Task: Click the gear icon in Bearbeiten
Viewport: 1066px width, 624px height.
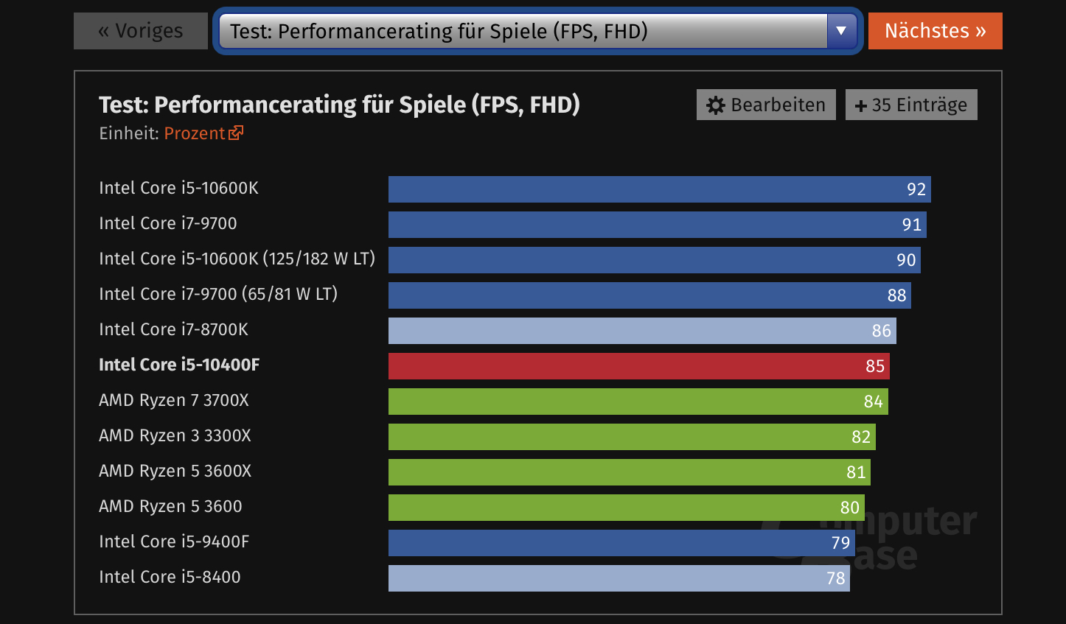Action: coord(715,105)
